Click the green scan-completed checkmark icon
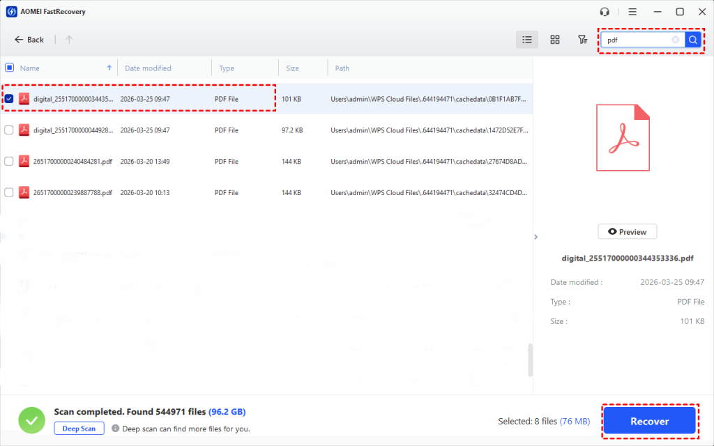Screen dimensions: 714x446 32,420
